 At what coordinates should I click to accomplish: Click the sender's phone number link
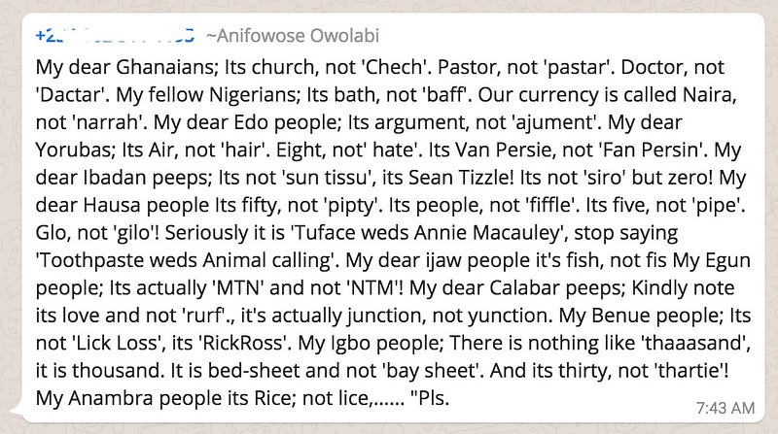[115, 36]
